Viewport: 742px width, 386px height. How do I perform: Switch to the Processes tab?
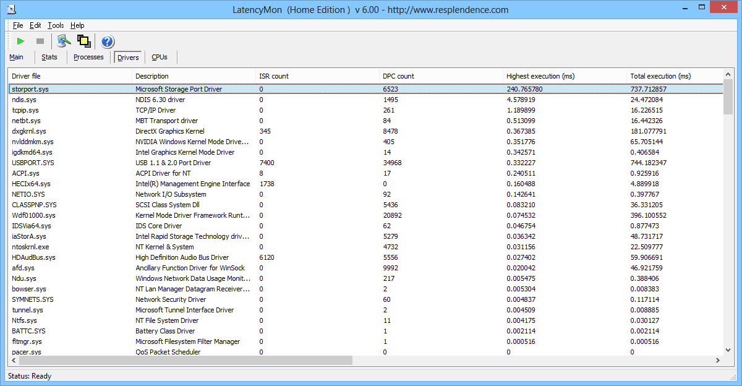[88, 57]
